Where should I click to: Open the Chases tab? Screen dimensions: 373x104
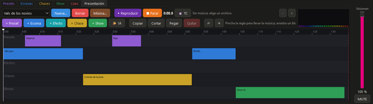(x=44, y=4)
